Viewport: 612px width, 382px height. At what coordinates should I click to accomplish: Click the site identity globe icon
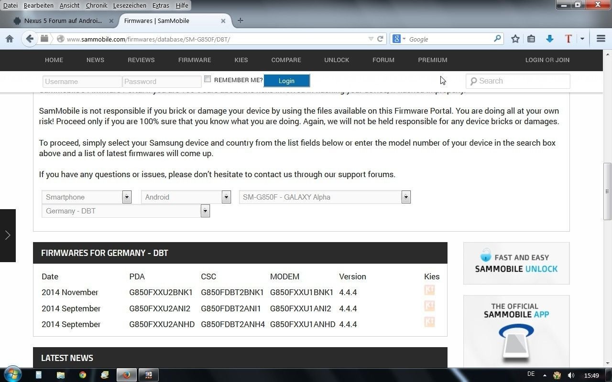coord(61,39)
